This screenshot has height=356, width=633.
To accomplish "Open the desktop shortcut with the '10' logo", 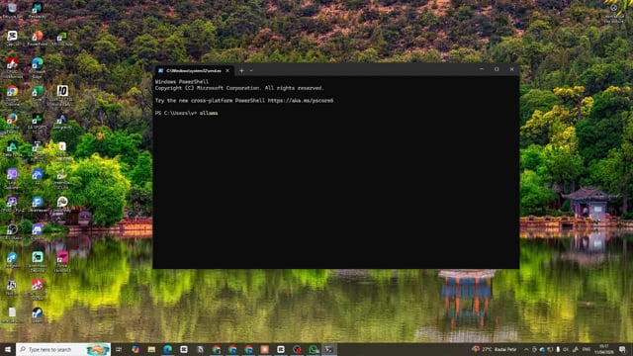I will coord(62,95).
